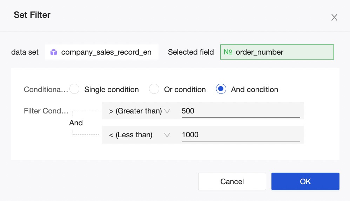Click the input field containing 500
The image size is (350, 201).
[x=241, y=111]
